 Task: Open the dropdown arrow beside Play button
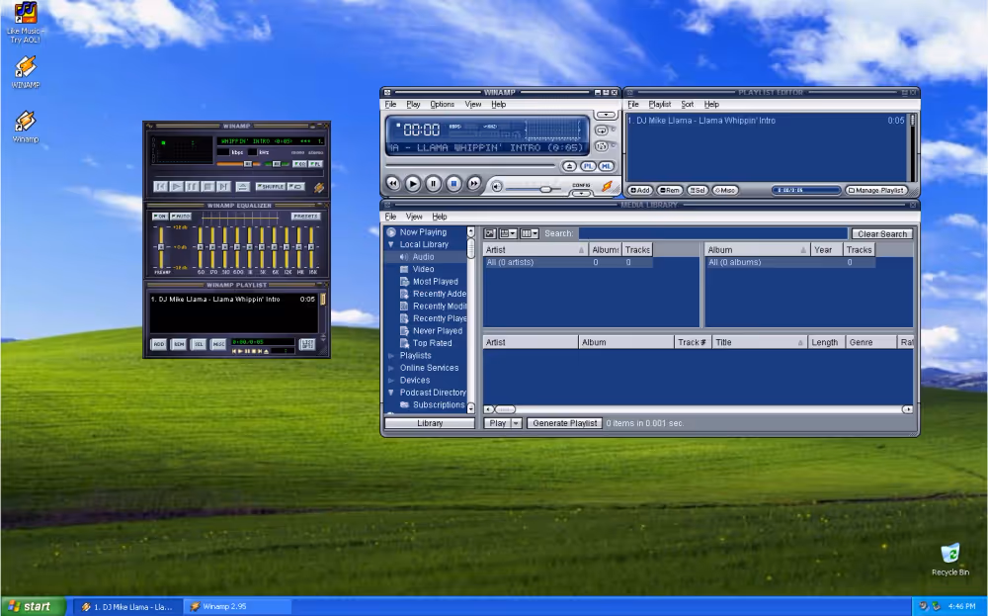(516, 423)
